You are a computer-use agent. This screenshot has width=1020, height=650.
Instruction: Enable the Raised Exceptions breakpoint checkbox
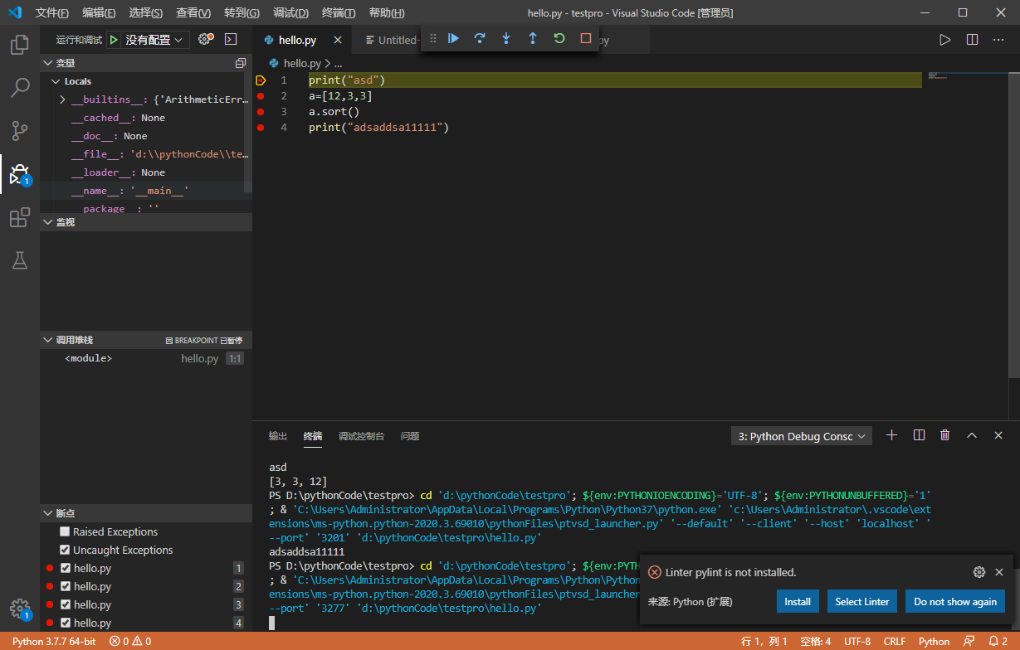65,531
